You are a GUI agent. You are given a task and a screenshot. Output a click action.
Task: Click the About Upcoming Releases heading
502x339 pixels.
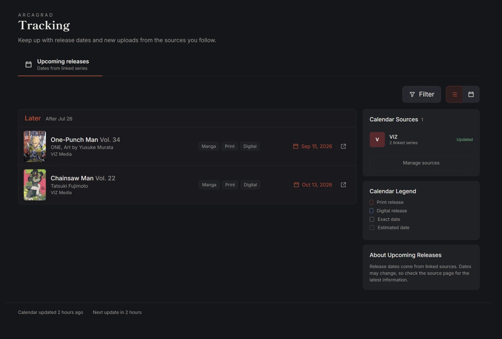point(405,255)
